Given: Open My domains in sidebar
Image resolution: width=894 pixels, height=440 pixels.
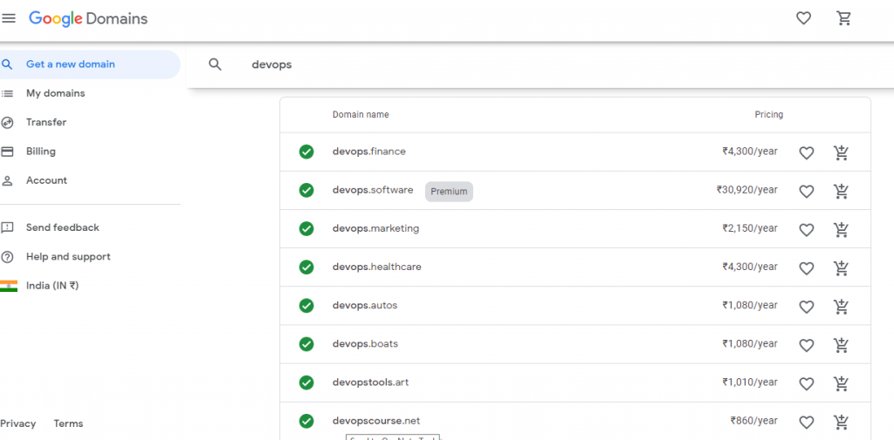Looking at the screenshot, I should point(55,93).
